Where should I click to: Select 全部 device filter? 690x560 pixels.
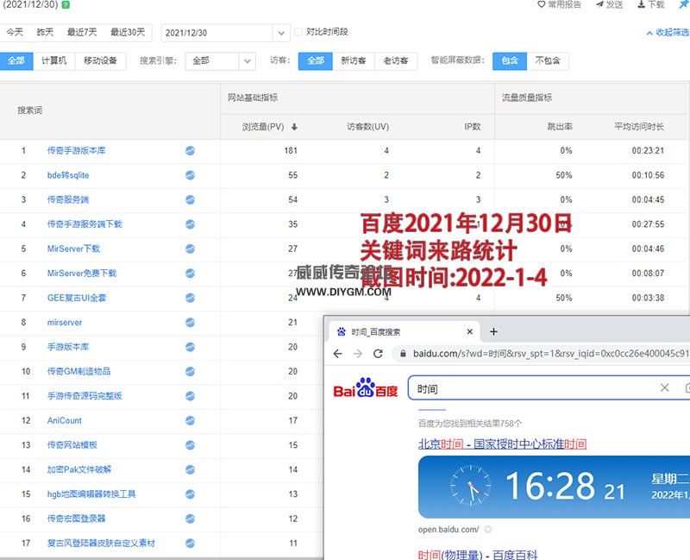(x=16, y=60)
